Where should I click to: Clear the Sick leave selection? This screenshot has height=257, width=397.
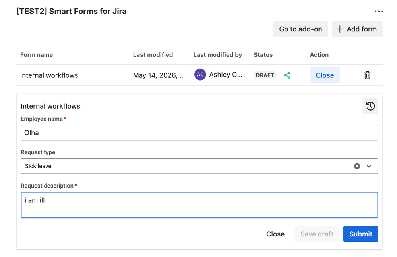coord(357,166)
